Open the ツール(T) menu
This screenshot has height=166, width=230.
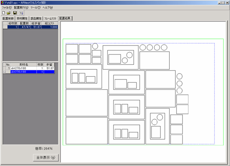pyautogui.click(x=35, y=7)
